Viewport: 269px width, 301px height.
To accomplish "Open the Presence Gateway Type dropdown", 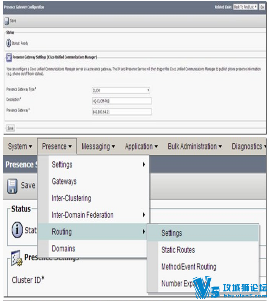I will pyautogui.click(x=121, y=91).
